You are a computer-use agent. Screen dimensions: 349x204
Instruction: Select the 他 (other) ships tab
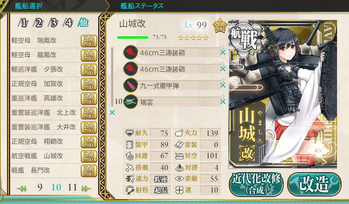click(x=83, y=22)
